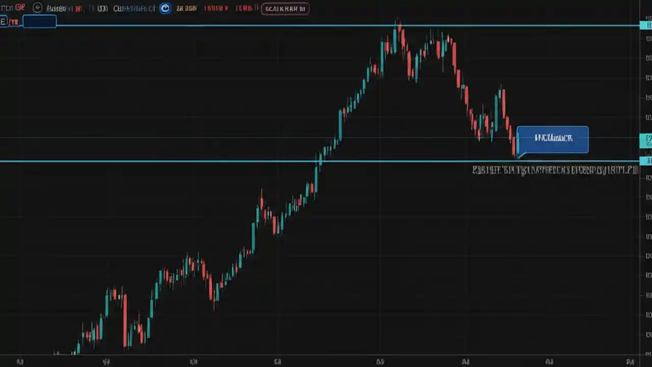The image size is (652, 367).
Task: Select the circular refresh icon near the ticker
Action: click(x=37, y=8)
